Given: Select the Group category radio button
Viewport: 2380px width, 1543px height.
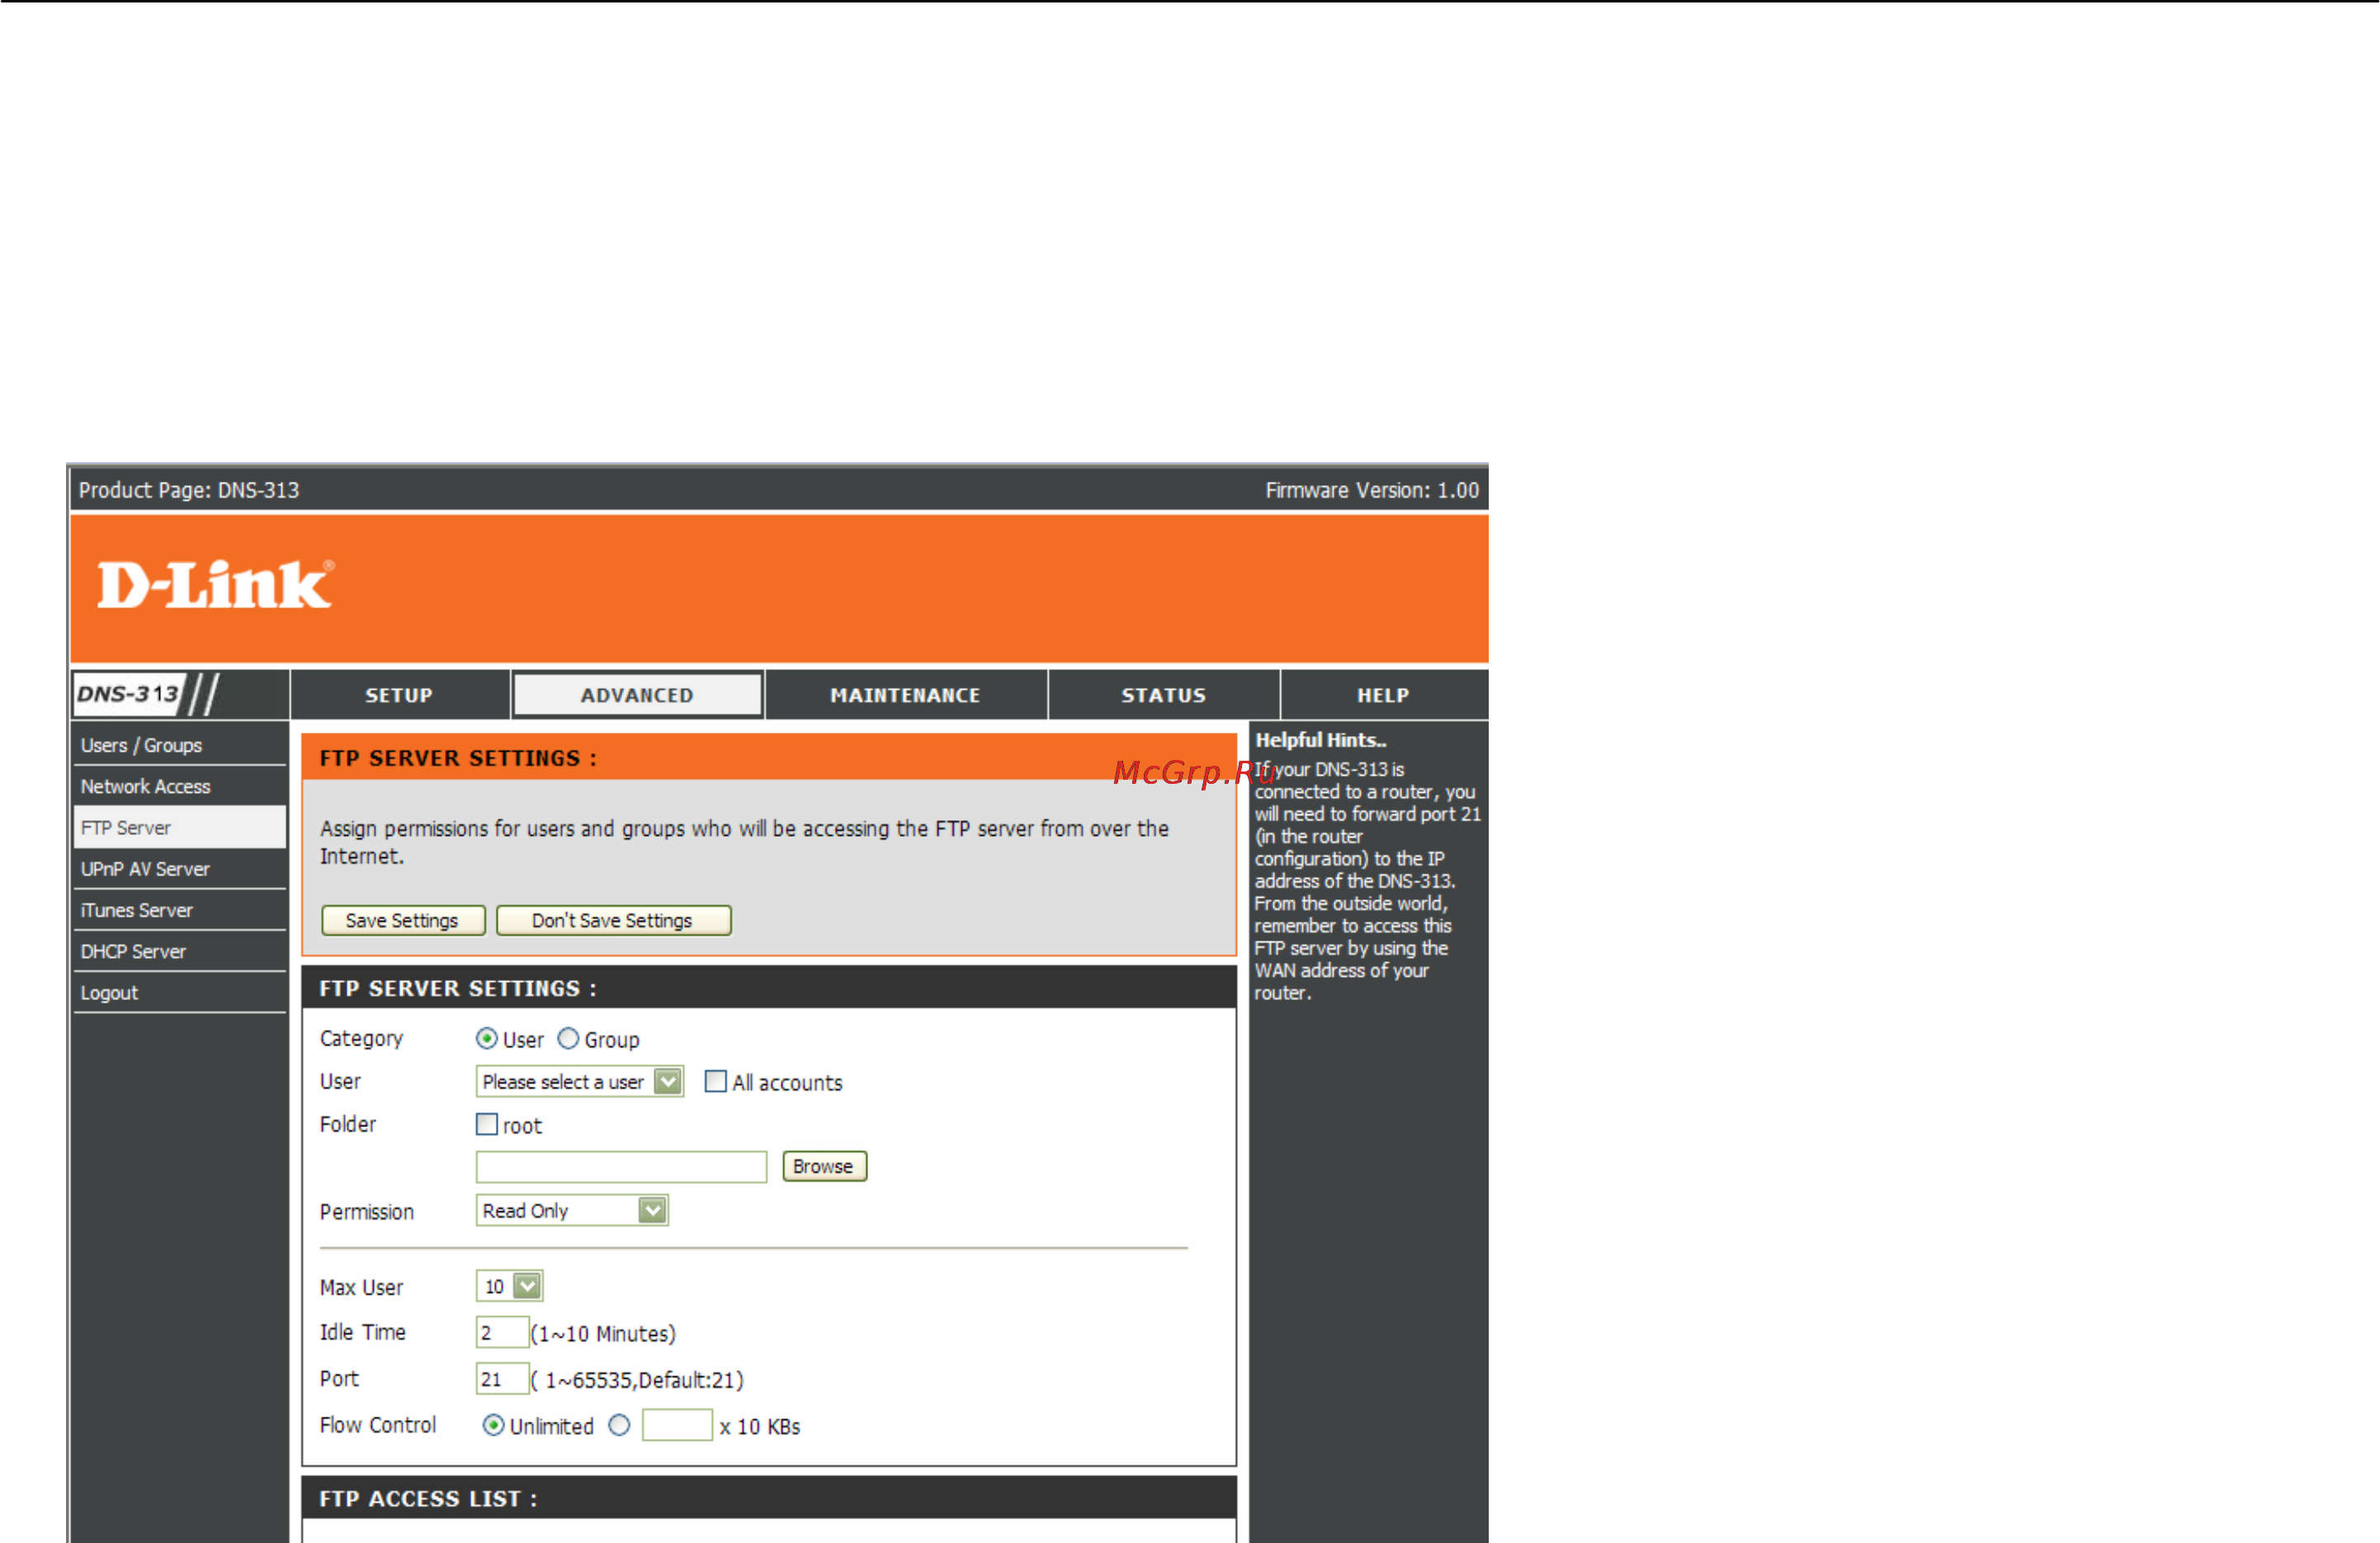Looking at the screenshot, I should (x=568, y=1039).
